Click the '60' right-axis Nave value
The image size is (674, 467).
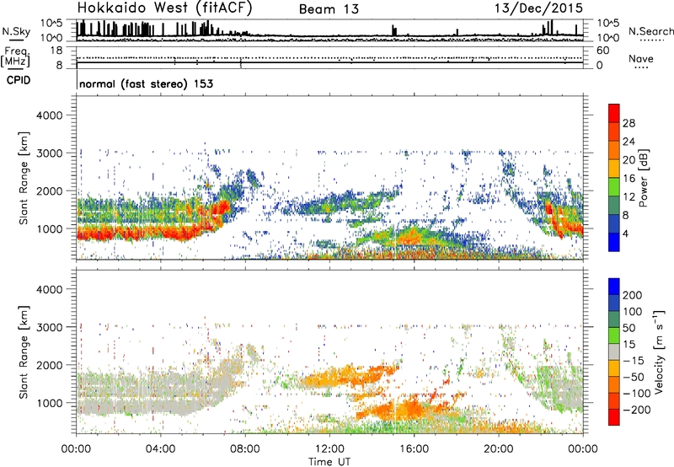602,51
